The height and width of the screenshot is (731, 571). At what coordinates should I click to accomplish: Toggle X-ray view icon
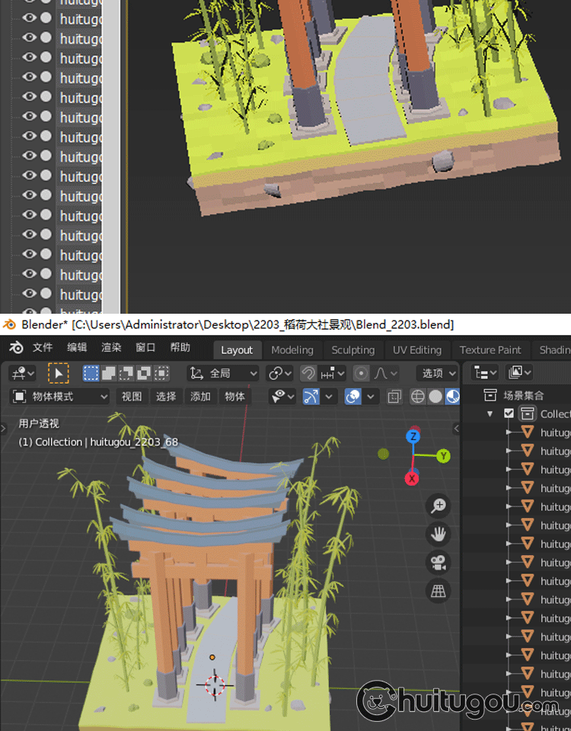(394, 397)
